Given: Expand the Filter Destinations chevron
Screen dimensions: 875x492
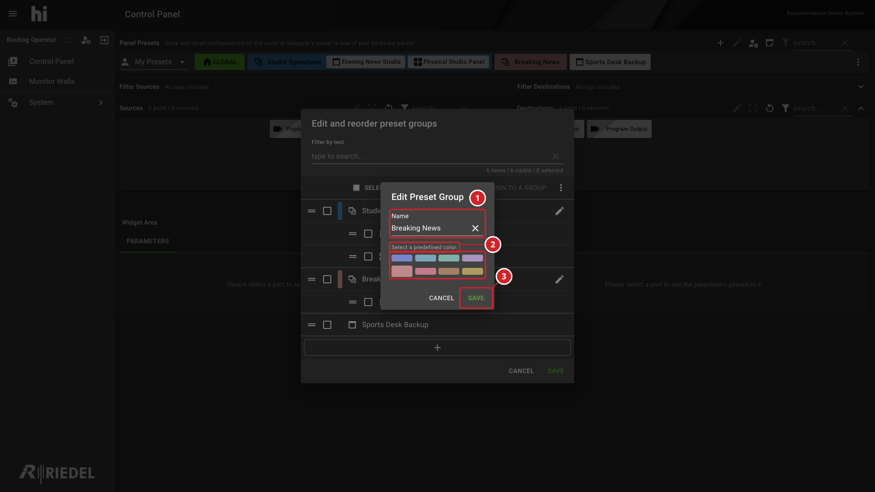Looking at the screenshot, I should [861, 87].
